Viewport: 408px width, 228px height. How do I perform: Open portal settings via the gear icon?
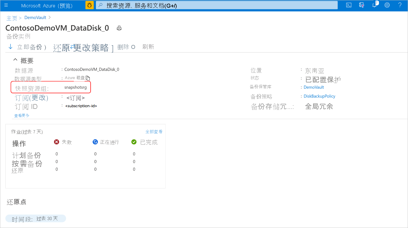[x=387, y=5]
